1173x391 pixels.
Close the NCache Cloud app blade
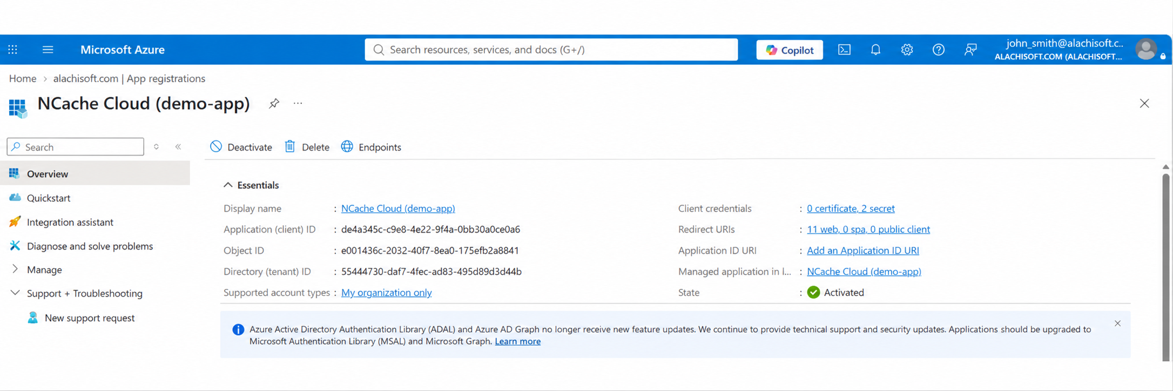[1144, 103]
